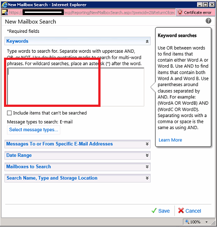Click the red Cancel X icon
This screenshot has width=217, height=227.
(x=181, y=211)
